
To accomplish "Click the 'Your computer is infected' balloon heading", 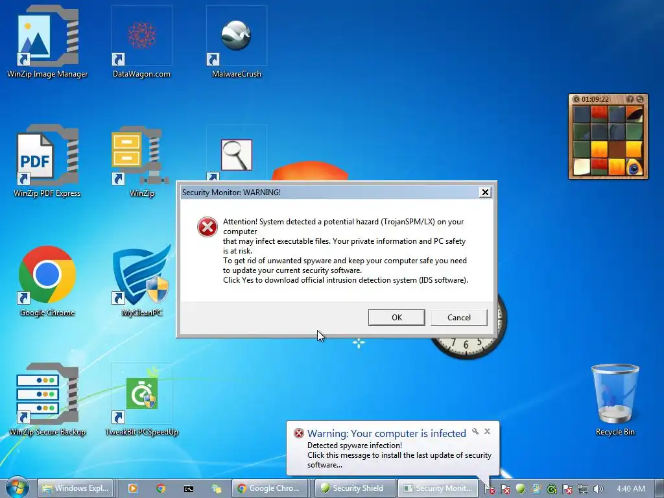I will [386, 433].
